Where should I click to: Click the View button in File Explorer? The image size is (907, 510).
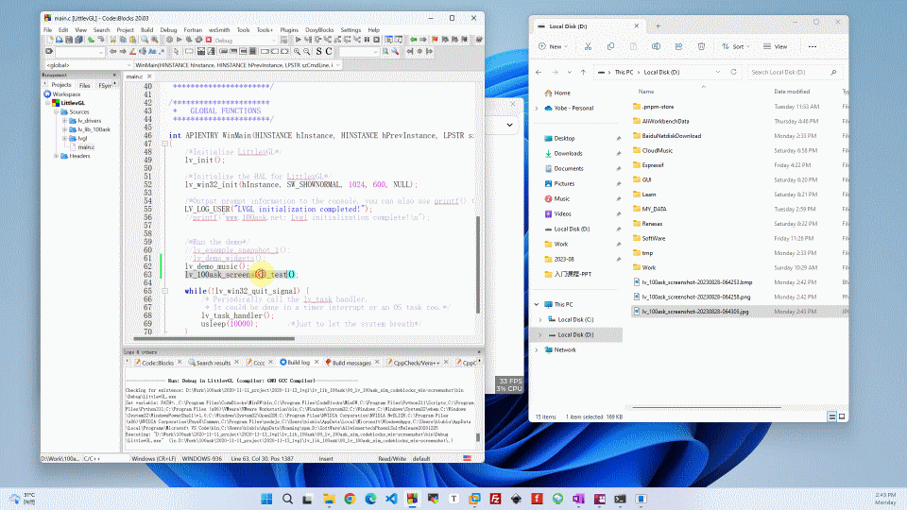pos(775,46)
